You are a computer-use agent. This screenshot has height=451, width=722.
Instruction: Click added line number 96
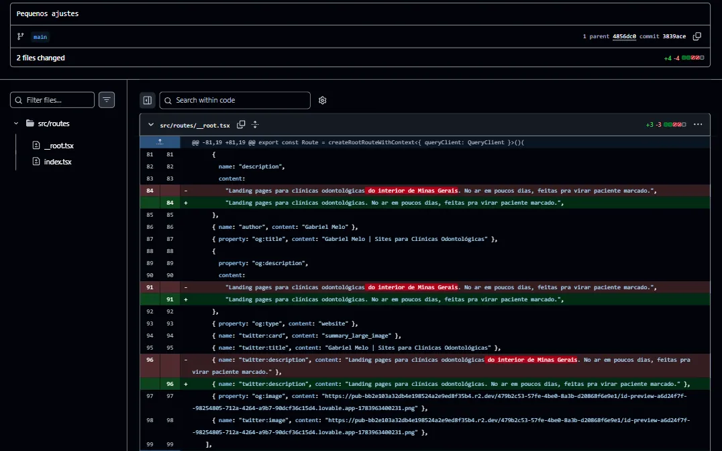point(170,384)
